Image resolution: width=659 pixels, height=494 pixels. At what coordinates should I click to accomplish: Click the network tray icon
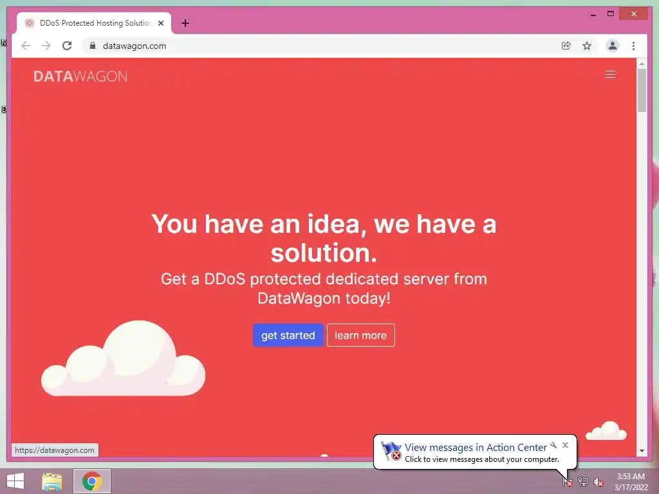coord(583,481)
